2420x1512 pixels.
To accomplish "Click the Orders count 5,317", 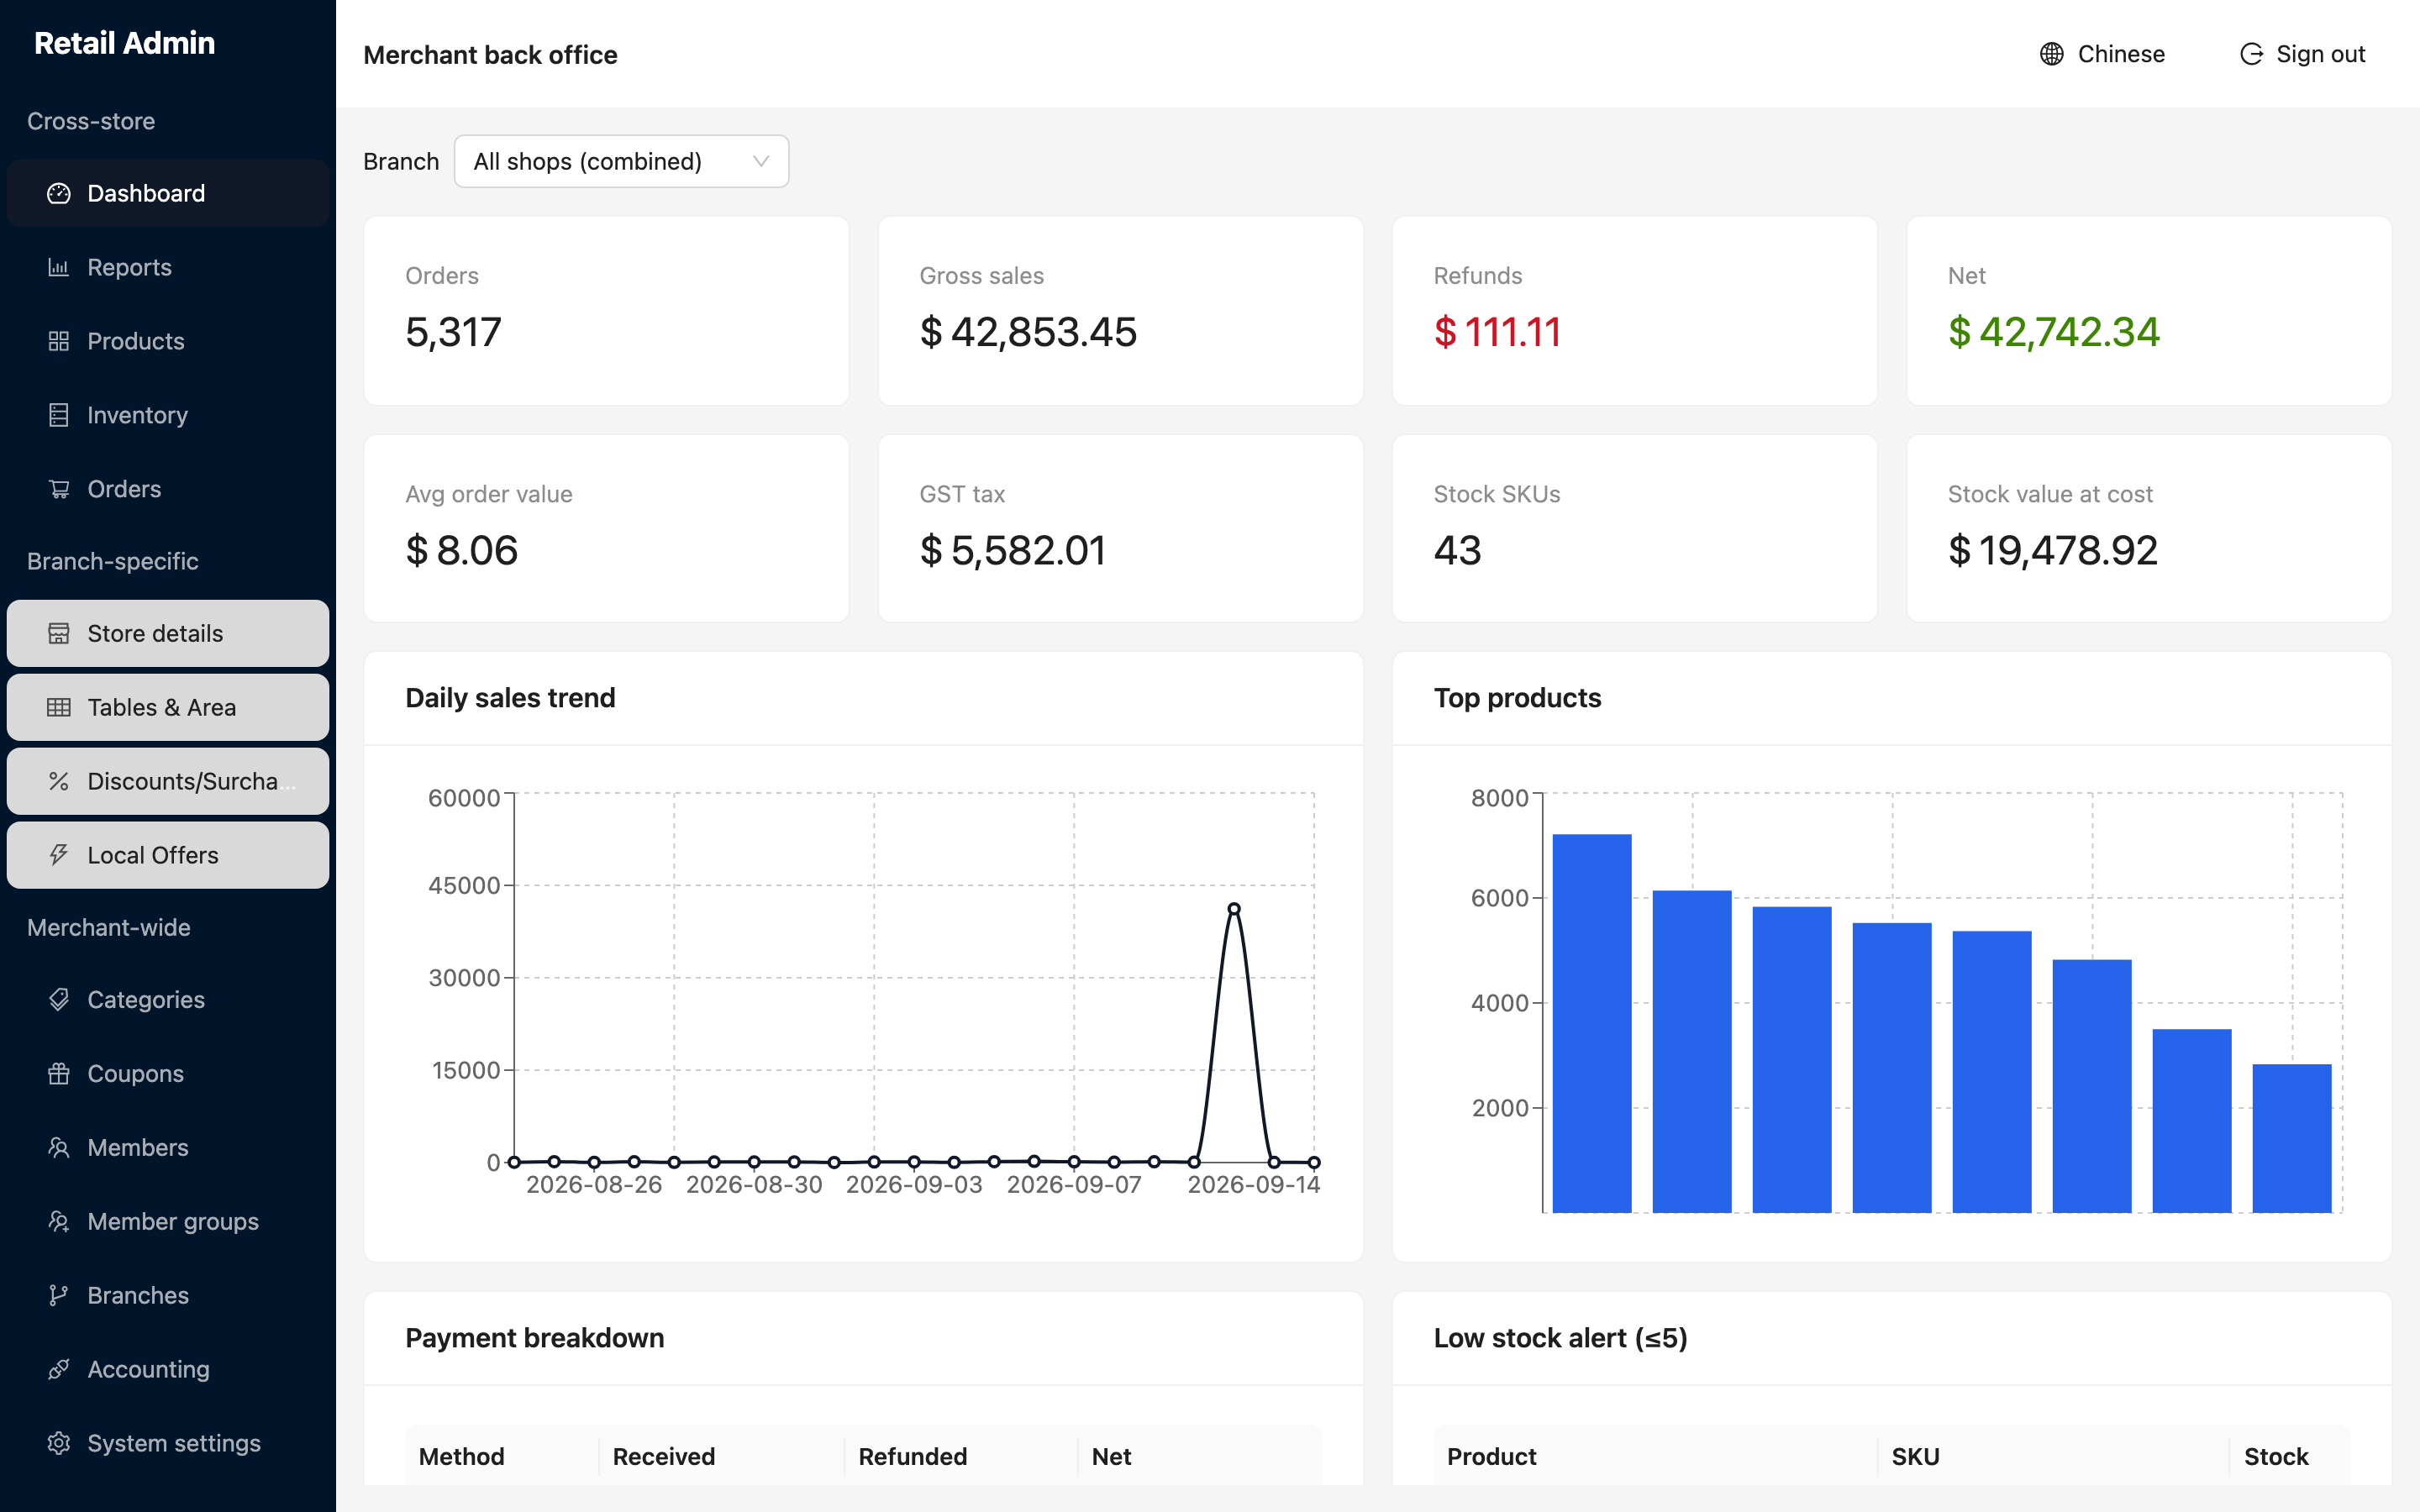I will coord(453,332).
